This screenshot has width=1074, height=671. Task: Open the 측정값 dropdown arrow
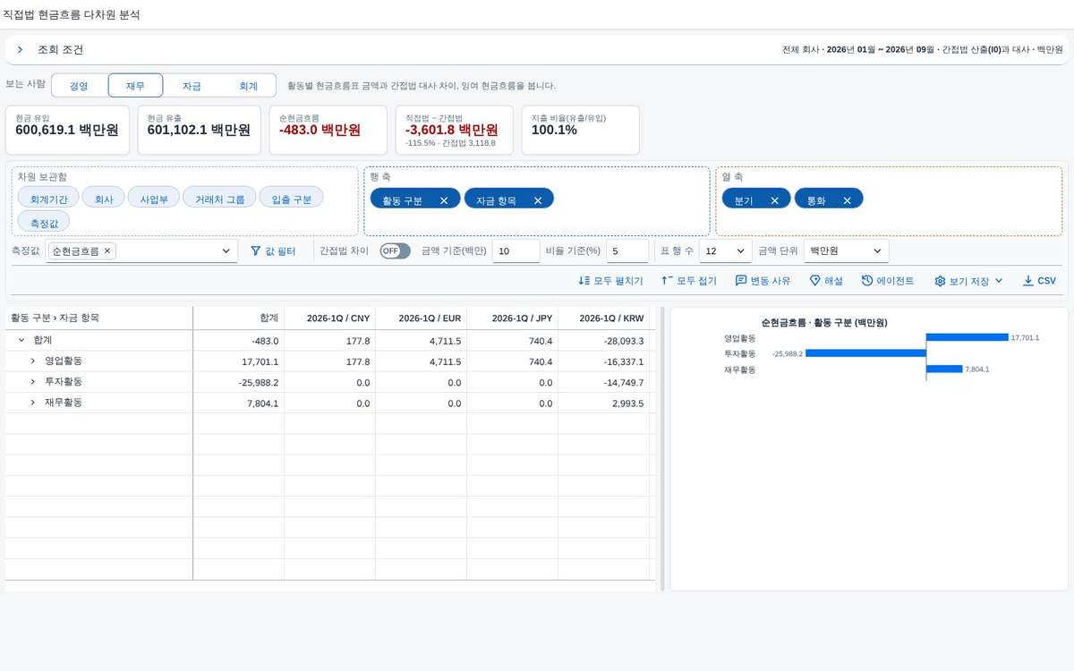[x=226, y=252]
